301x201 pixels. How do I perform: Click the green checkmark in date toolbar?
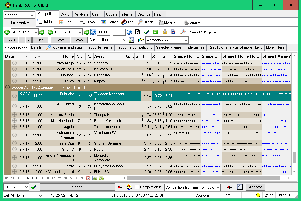click(146, 32)
